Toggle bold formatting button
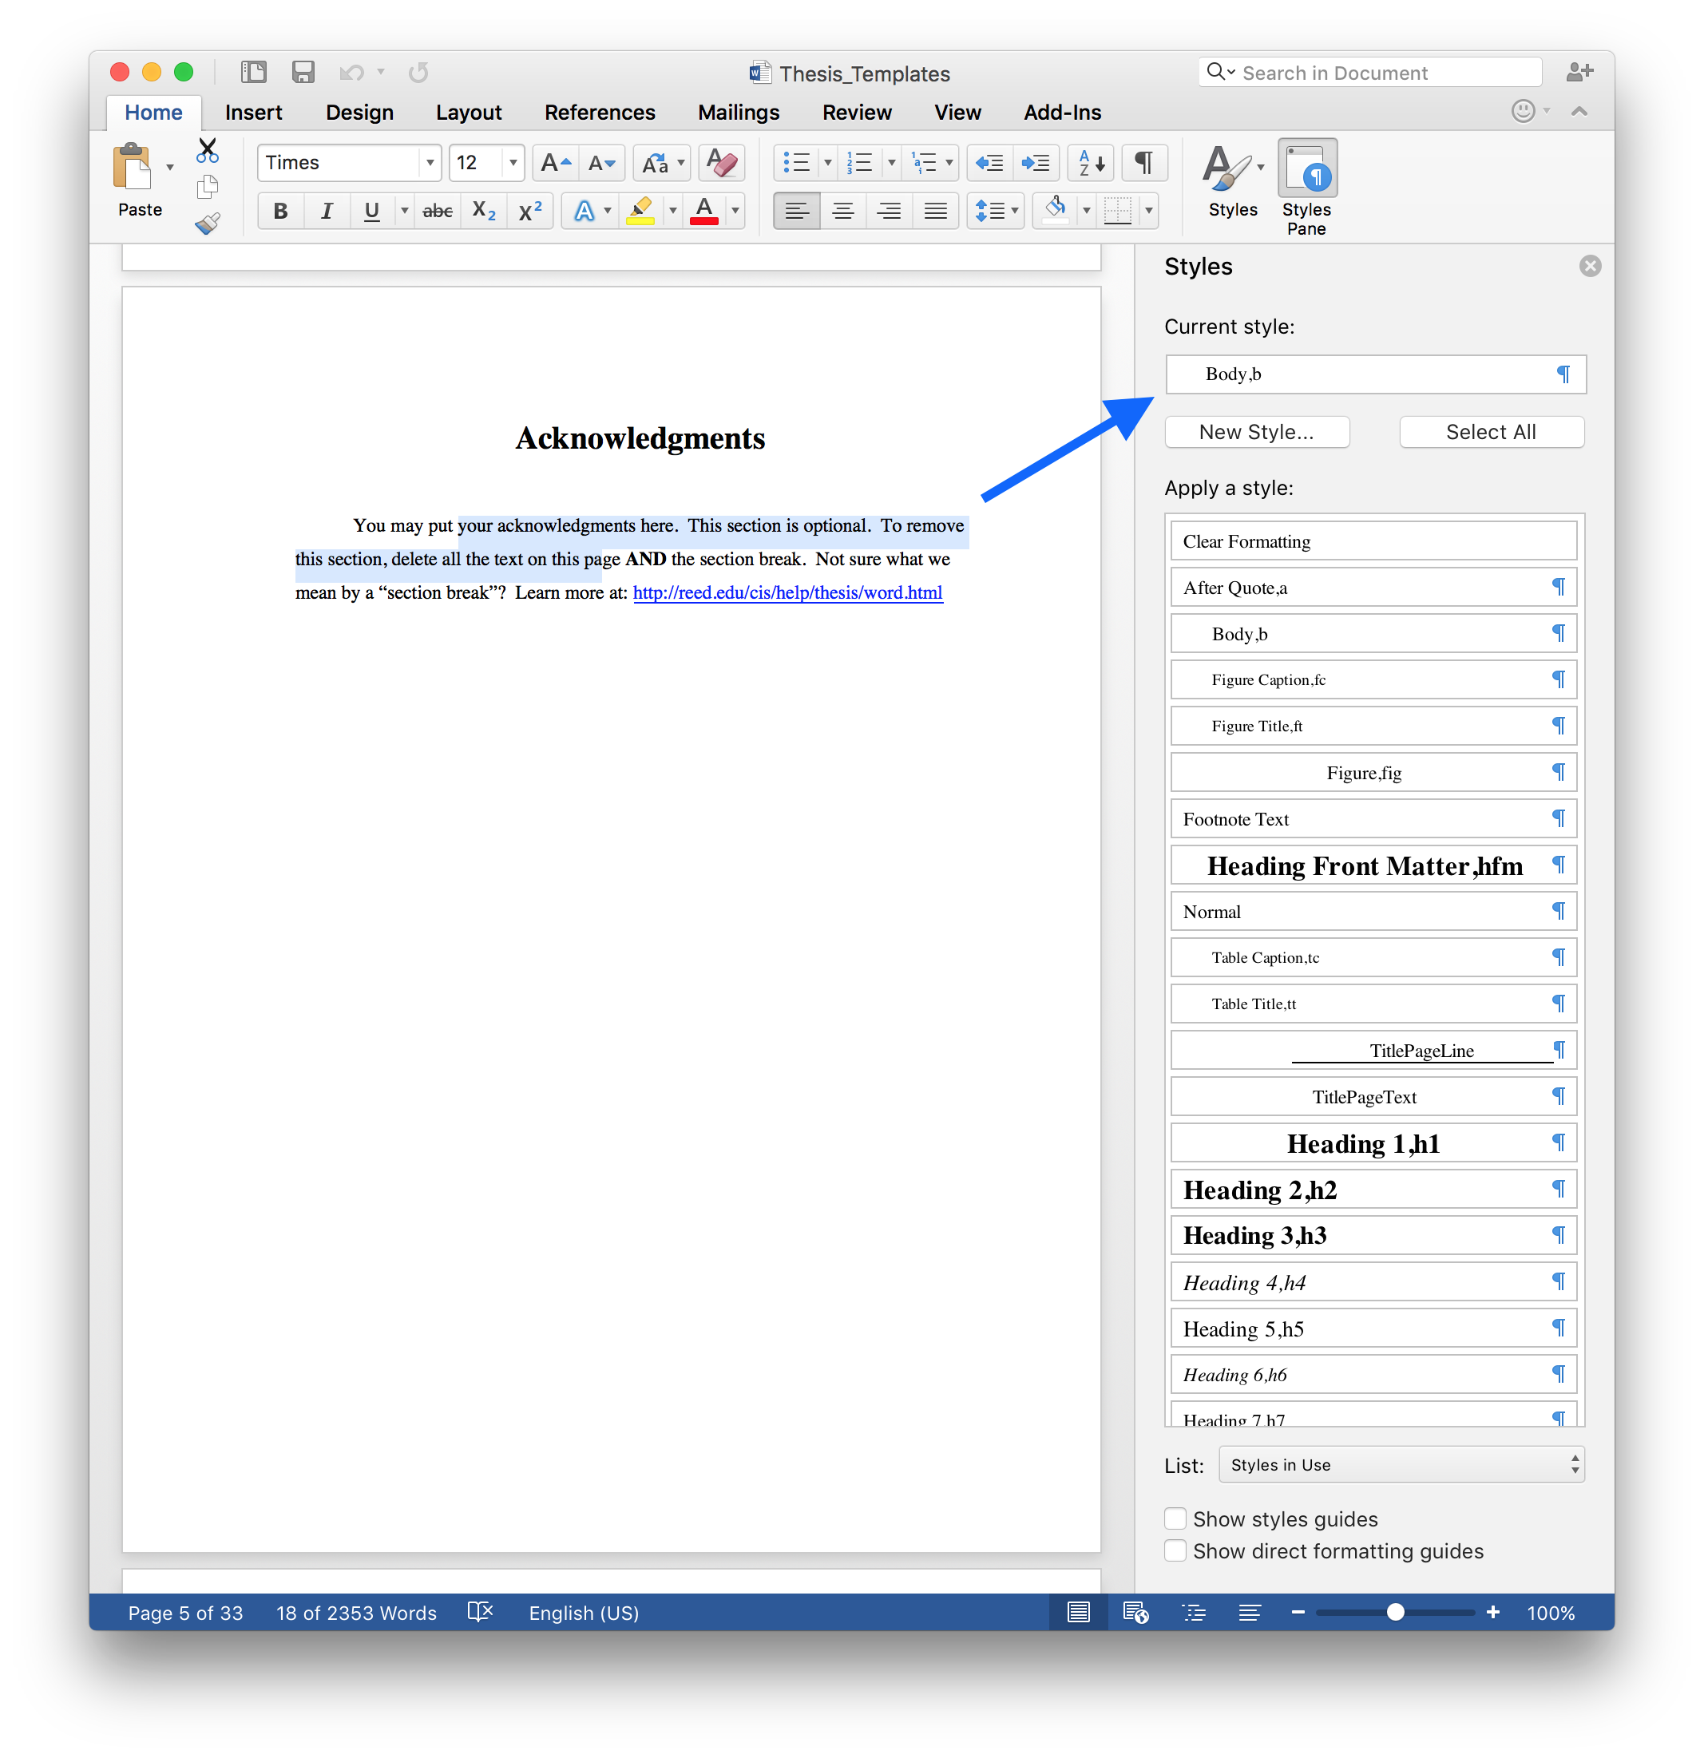Screen dimensions: 1704x1758 click(x=281, y=212)
